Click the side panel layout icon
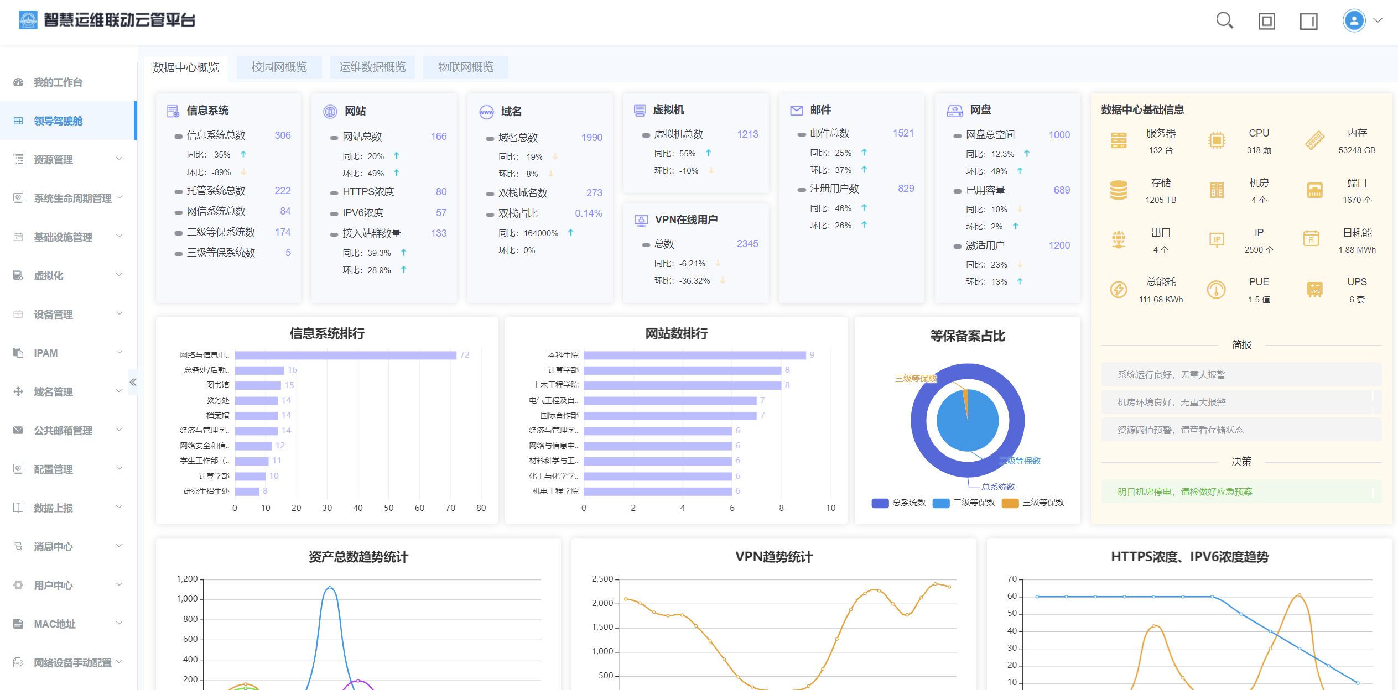 click(1308, 21)
